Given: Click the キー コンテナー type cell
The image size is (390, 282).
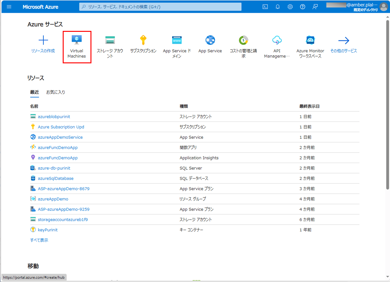Looking at the screenshot, I should coord(191,230).
